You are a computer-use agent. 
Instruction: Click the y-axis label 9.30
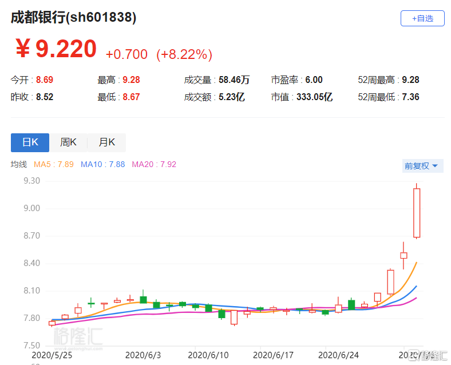pos(31,181)
